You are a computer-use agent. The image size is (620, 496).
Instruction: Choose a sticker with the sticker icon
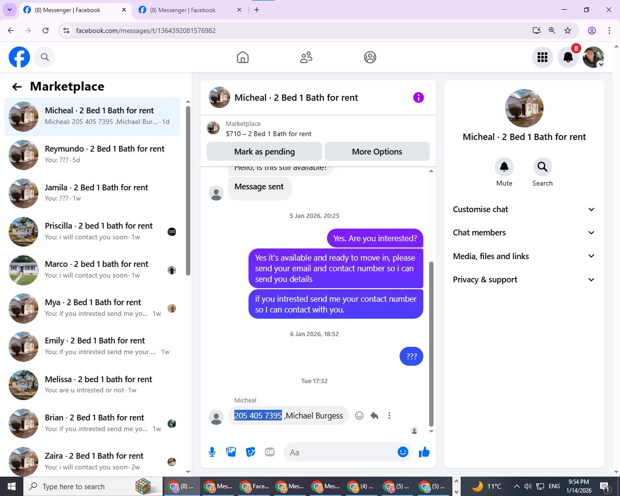click(x=250, y=452)
